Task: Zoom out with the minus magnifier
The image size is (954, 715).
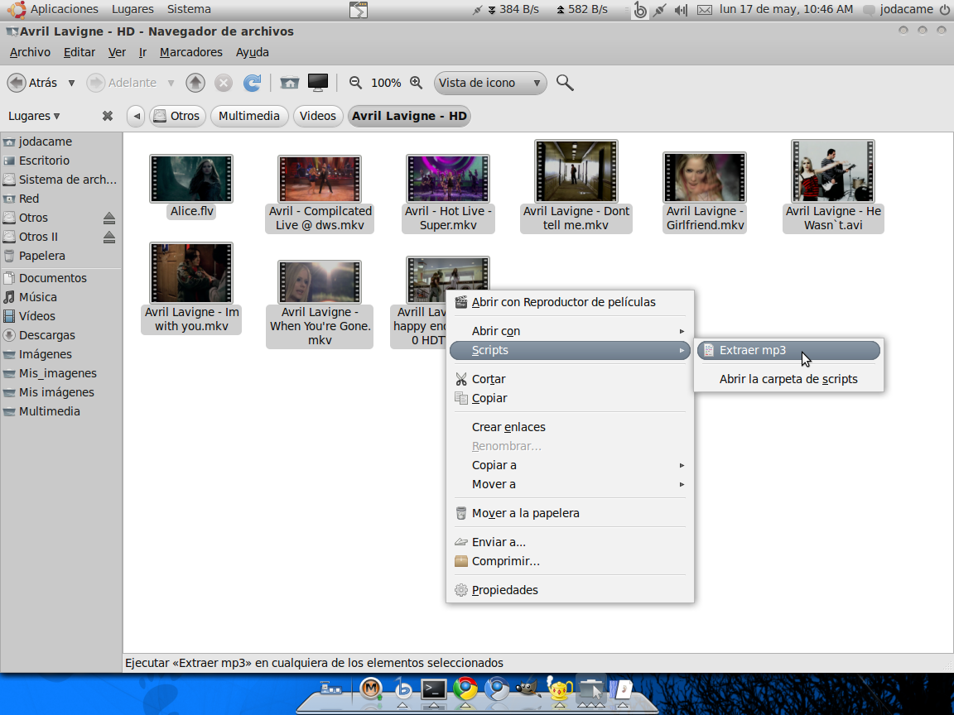Action: (356, 83)
